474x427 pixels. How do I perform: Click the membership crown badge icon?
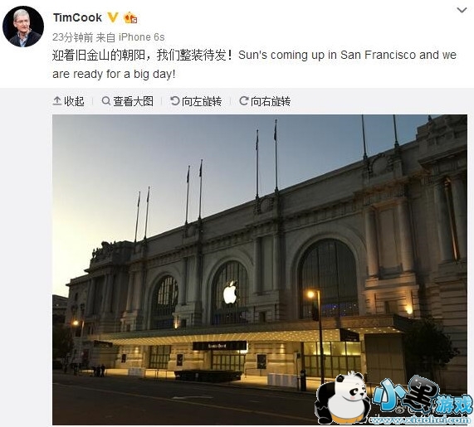tap(130, 17)
